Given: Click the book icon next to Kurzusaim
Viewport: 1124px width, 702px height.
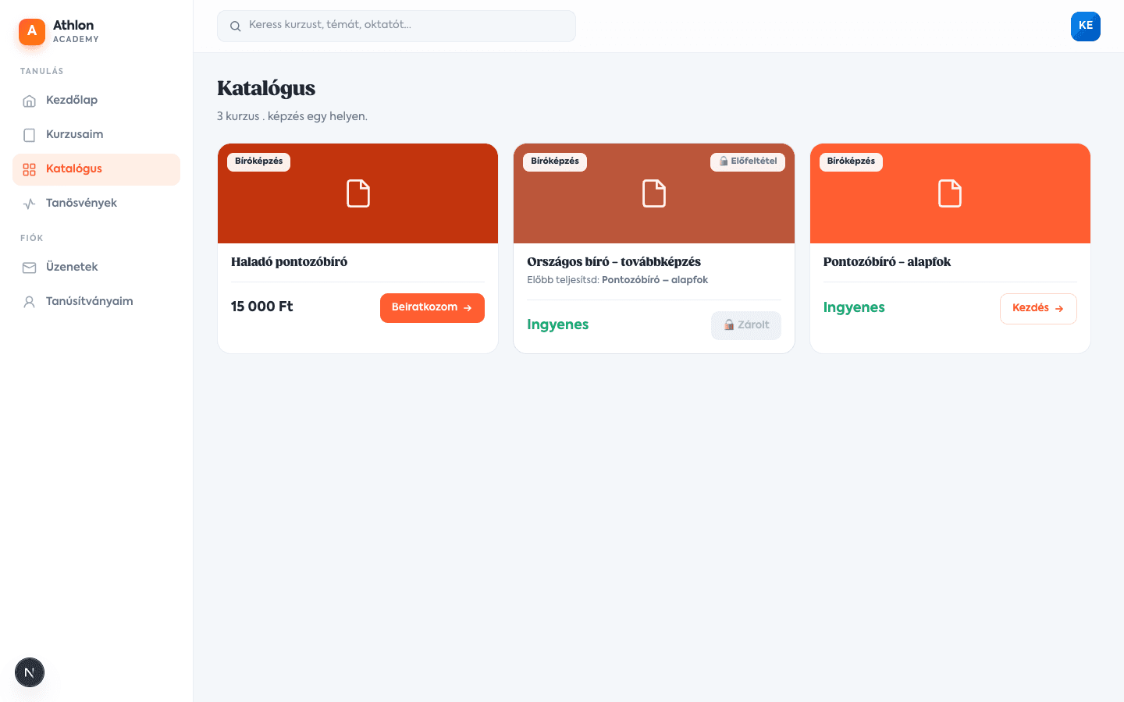Looking at the screenshot, I should click(30, 135).
